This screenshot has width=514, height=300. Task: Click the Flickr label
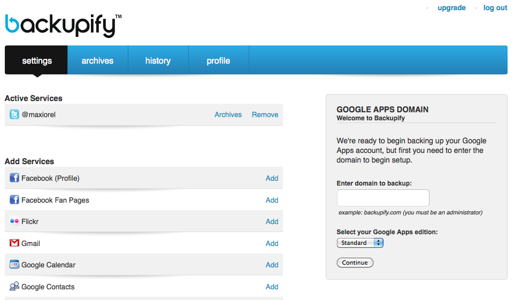(x=30, y=221)
